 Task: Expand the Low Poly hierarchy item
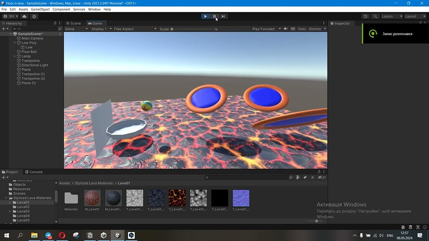14,42
